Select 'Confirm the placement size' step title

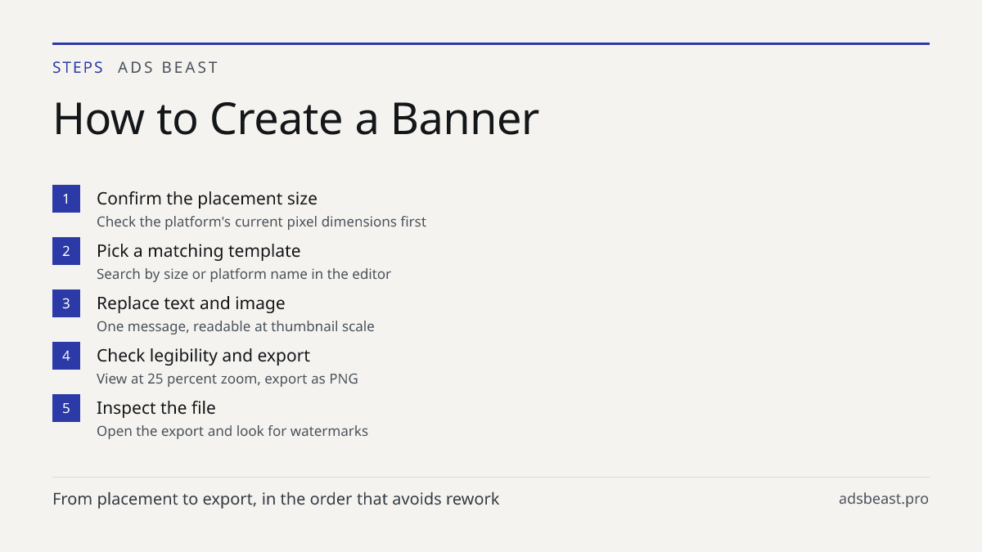[207, 199]
